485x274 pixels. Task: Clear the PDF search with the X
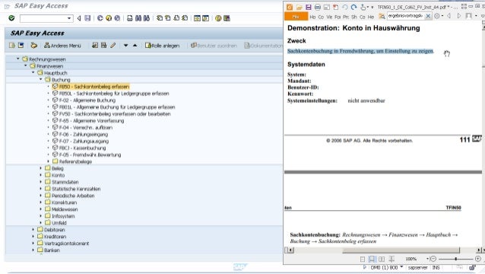pos(428,16)
